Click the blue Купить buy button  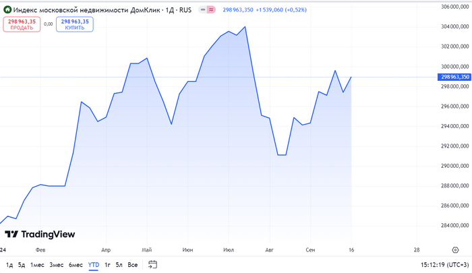pos(75,24)
